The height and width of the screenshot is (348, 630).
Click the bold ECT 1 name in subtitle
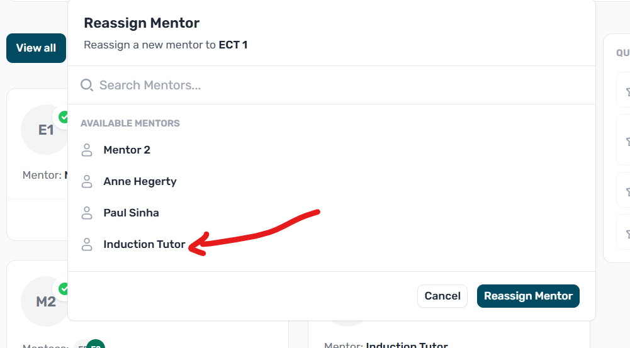point(233,45)
